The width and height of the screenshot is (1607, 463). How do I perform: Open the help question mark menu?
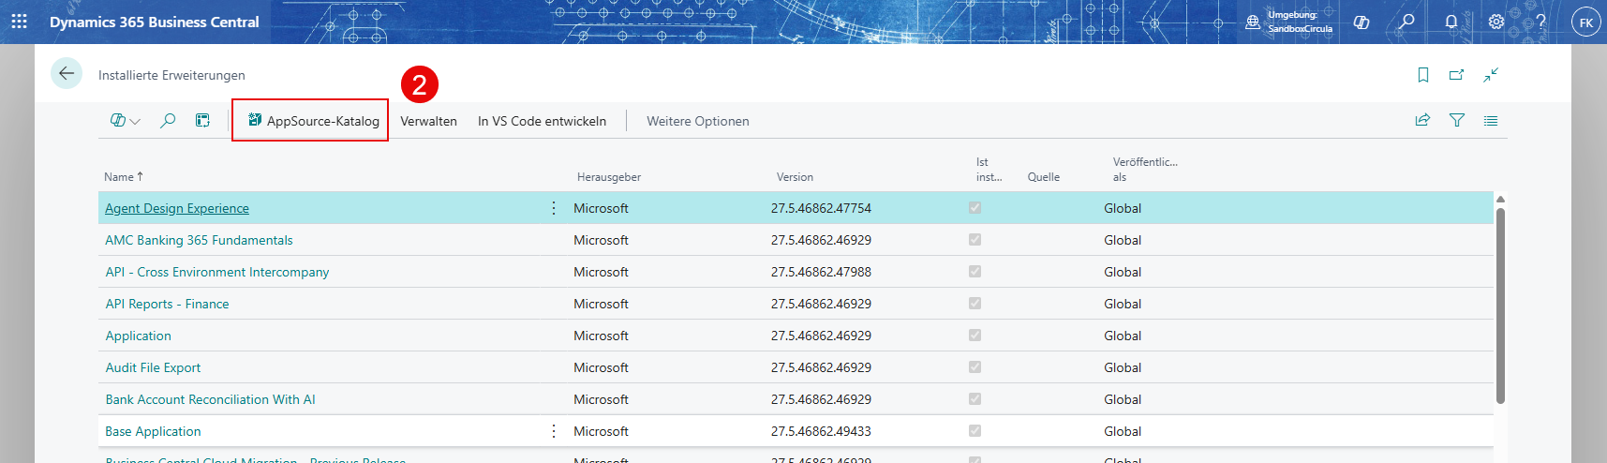click(x=1540, y=22)
